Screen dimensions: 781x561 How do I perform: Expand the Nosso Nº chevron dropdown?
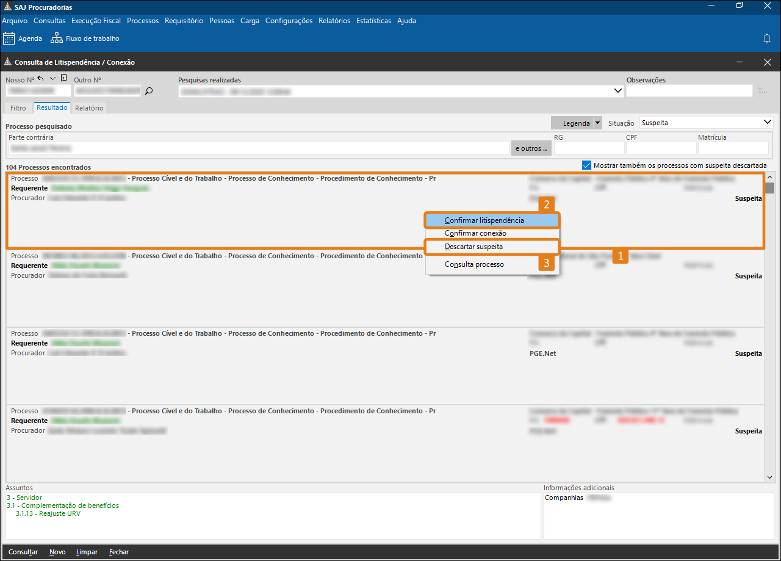coord(52,79)
